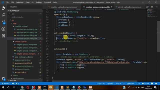The image size is (160, 90).
Task: Open the Debug menu
Action: click(x=39, y=2)
